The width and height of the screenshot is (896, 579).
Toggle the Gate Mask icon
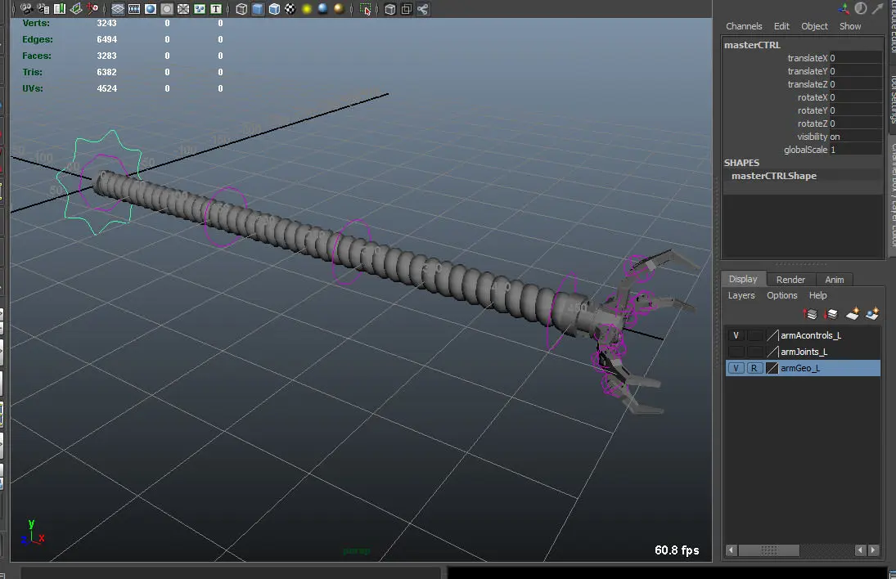click(167, 8)
